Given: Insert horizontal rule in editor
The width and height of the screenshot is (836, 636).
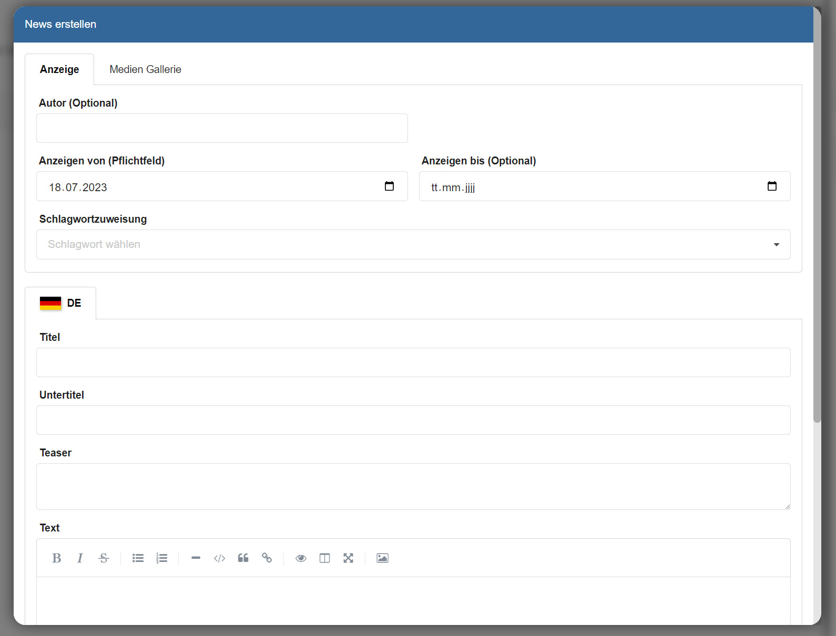Looking at the screenshot, I should (196, 558).
